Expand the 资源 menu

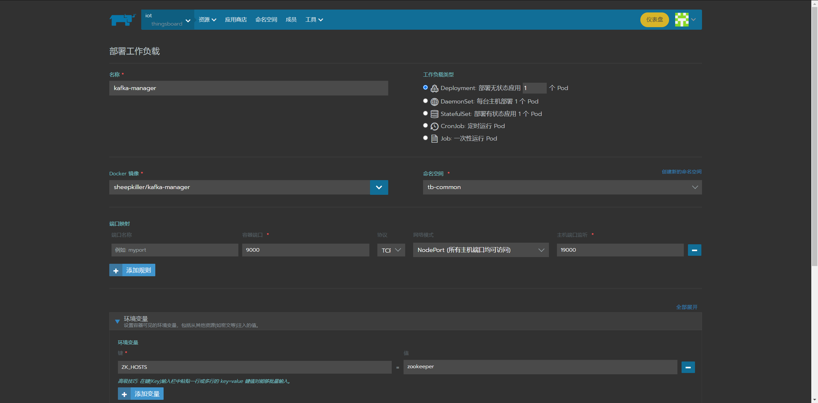click(x=207, y=20)
